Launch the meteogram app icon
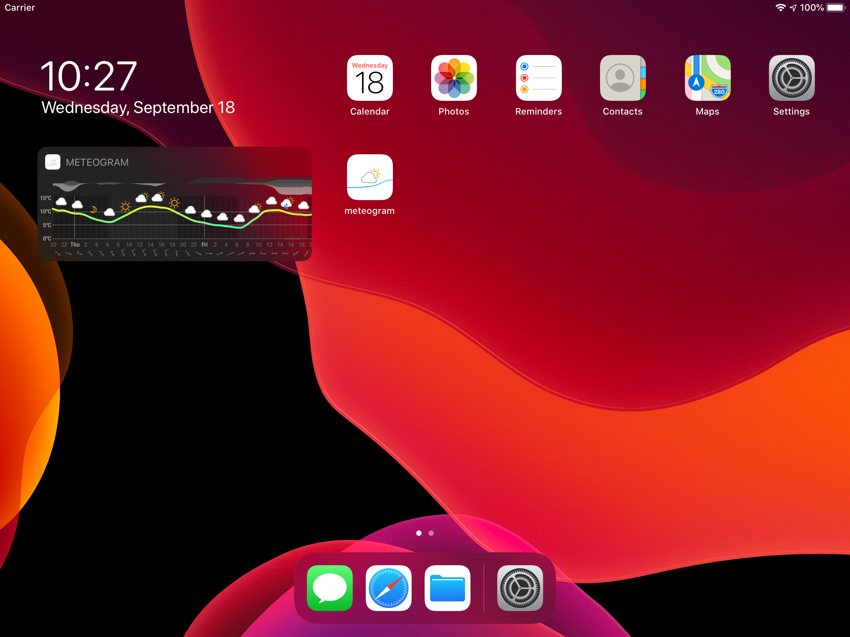The height and width of the screenshot is (637, 850). coord(370,177)
